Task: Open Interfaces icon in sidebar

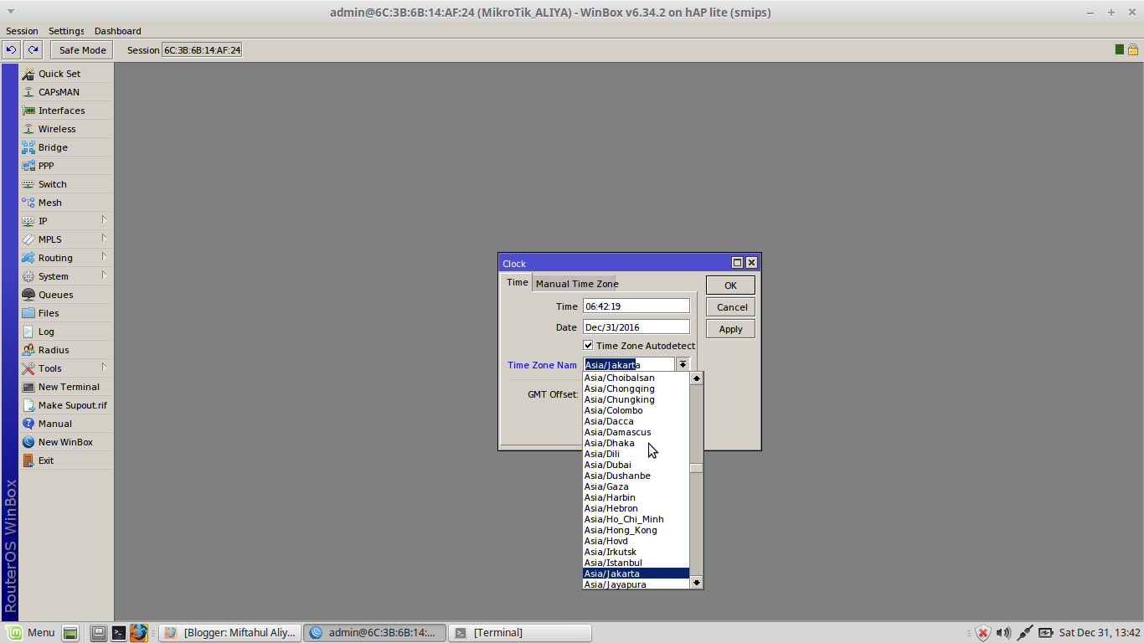Action: pos(28,111)
